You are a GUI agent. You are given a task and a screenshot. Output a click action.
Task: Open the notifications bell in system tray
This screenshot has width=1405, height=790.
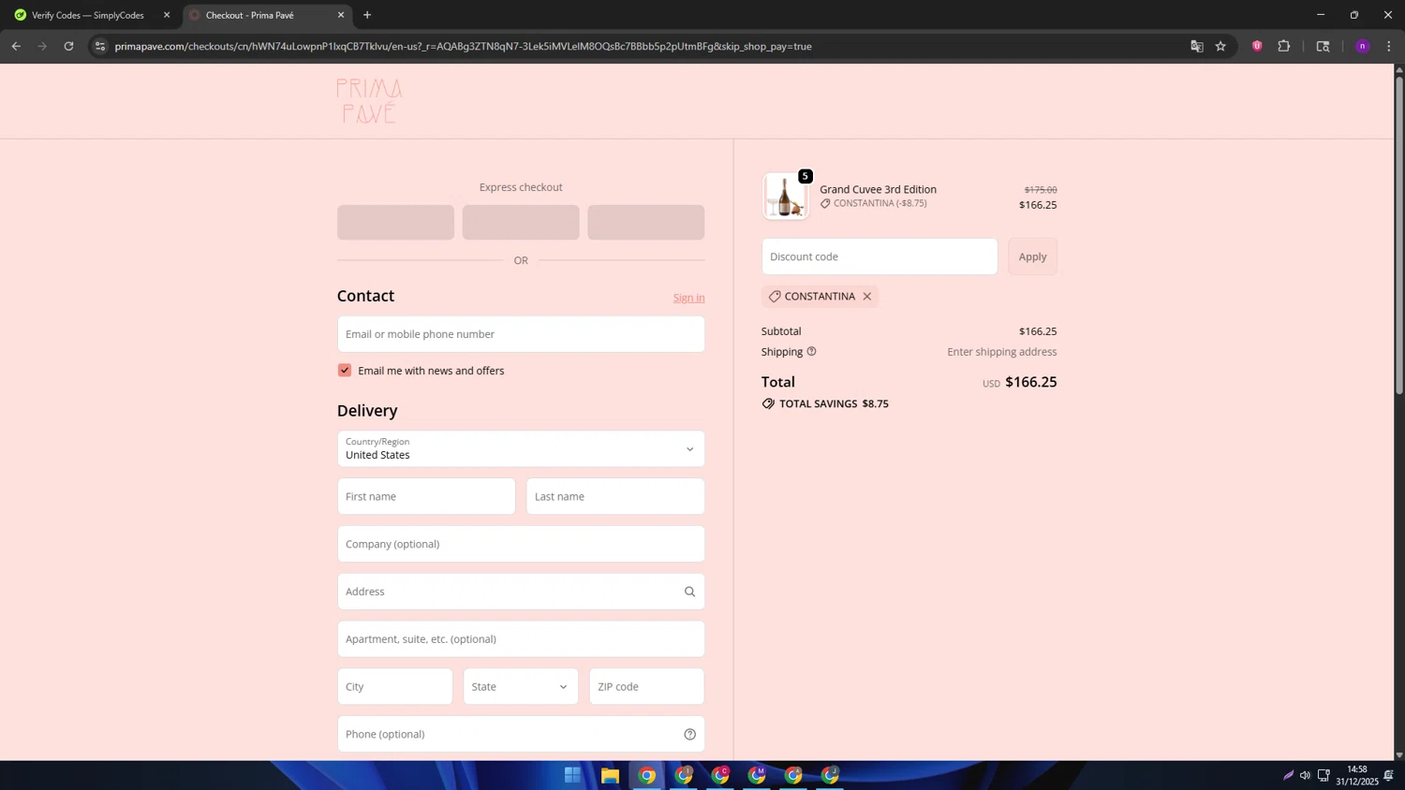pyautogui.click(x=1388, y=775)
